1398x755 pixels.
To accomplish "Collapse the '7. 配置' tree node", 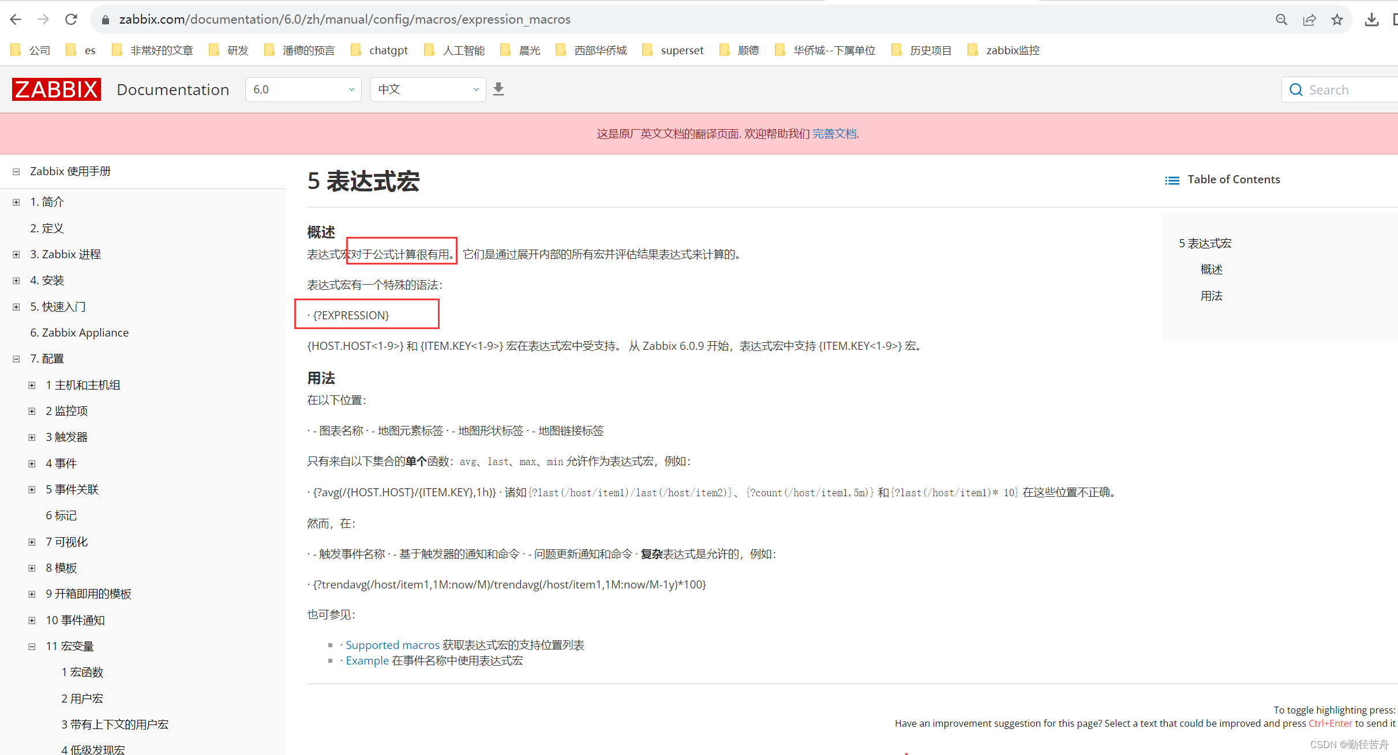I will coord(16,358).
